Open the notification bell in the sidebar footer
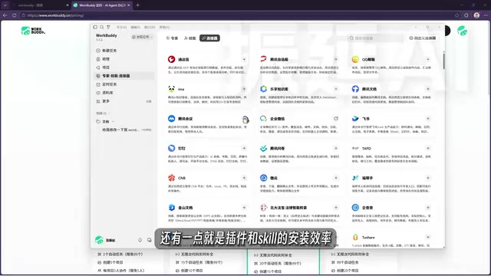 [x=140, y=240]
